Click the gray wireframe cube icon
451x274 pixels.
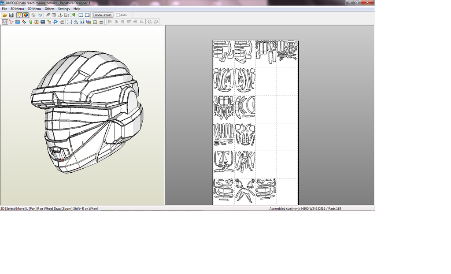[33, 15]
